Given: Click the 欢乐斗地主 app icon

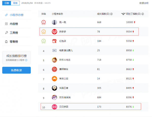Looking at the screenshot, I should 54,60.
